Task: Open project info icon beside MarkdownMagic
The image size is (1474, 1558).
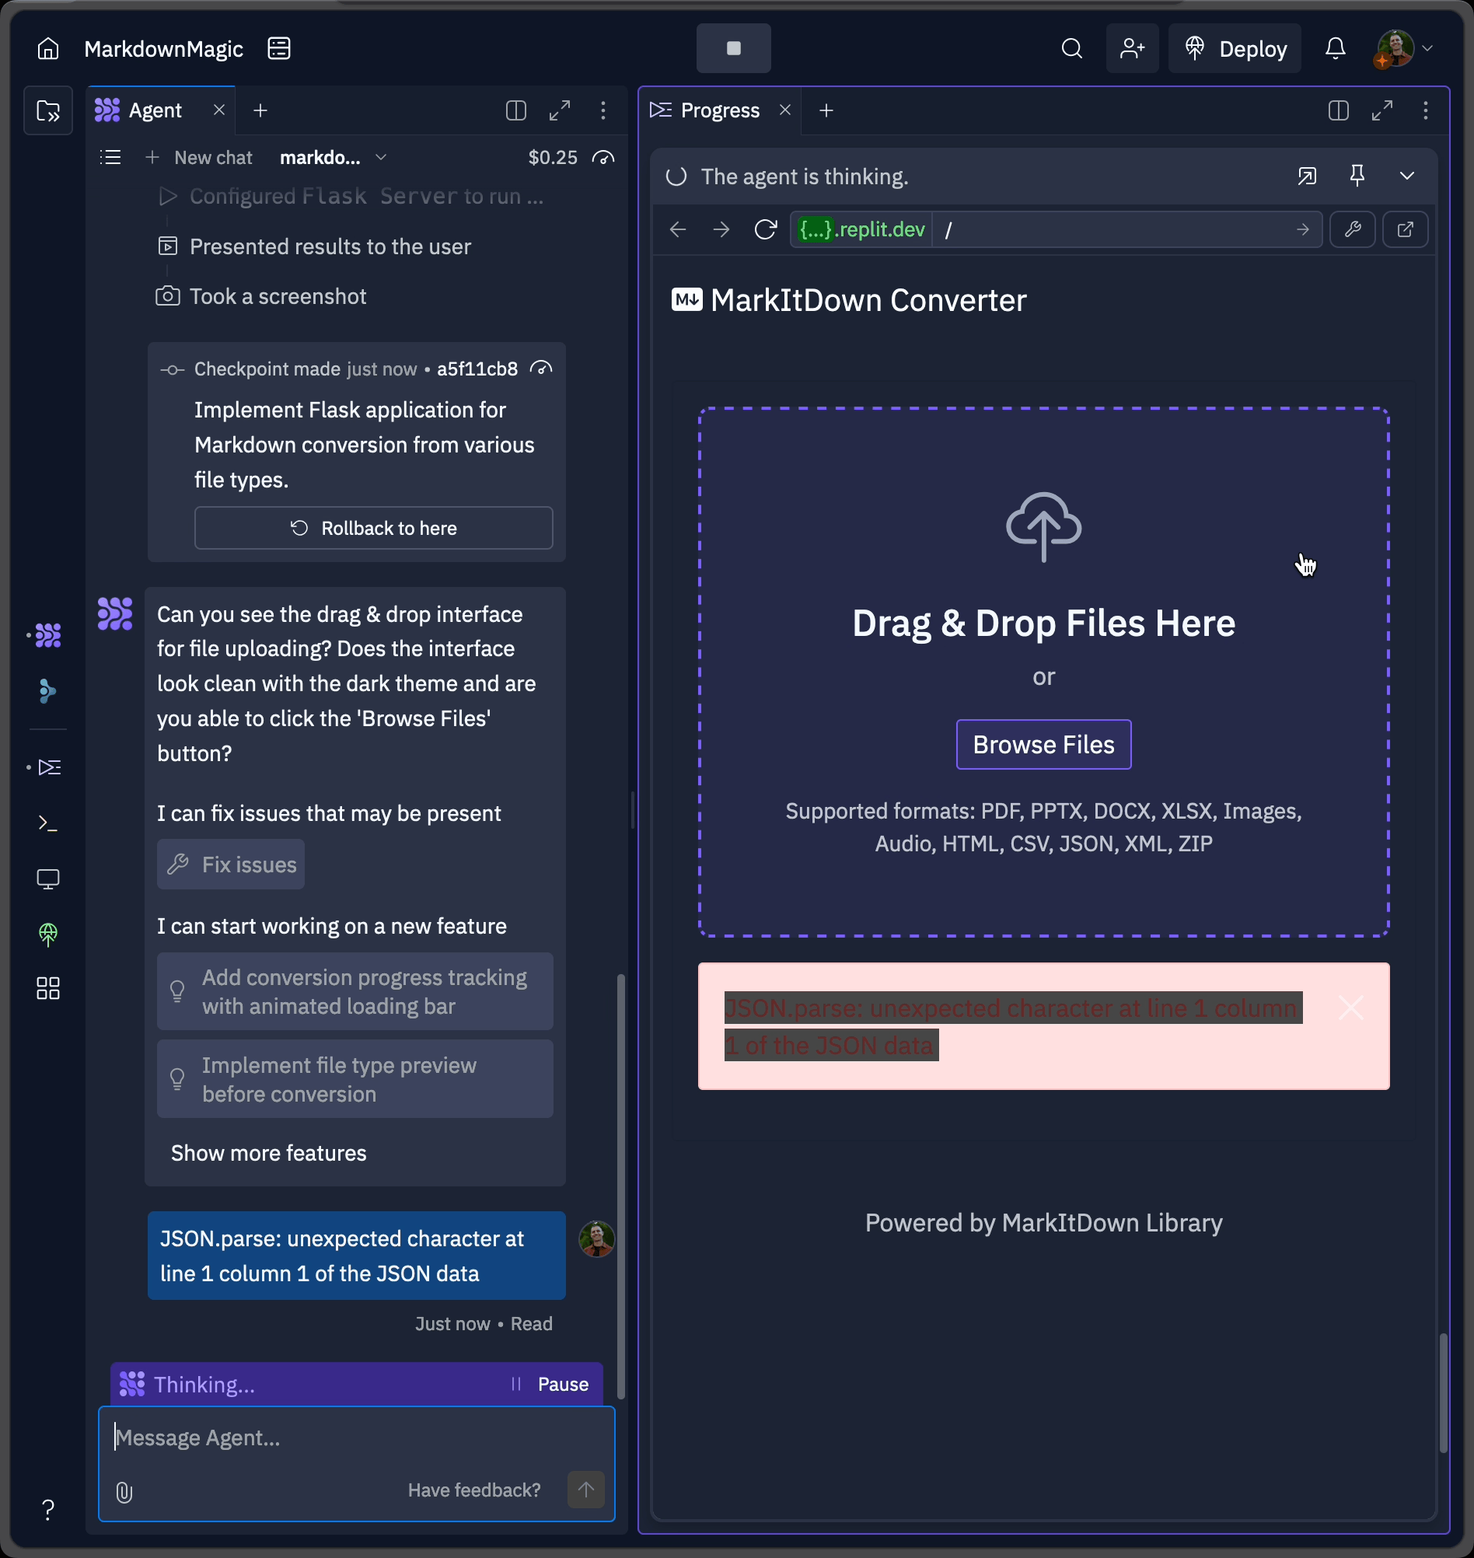Action: (279, 49)
